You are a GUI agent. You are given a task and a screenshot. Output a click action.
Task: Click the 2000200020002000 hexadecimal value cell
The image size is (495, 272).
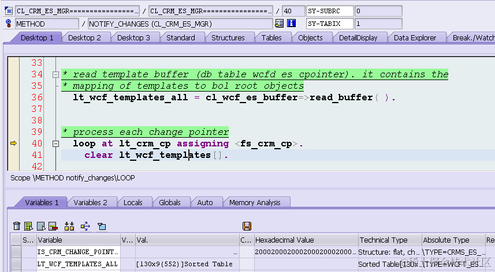pyautogui.click(x=306, y=252)
